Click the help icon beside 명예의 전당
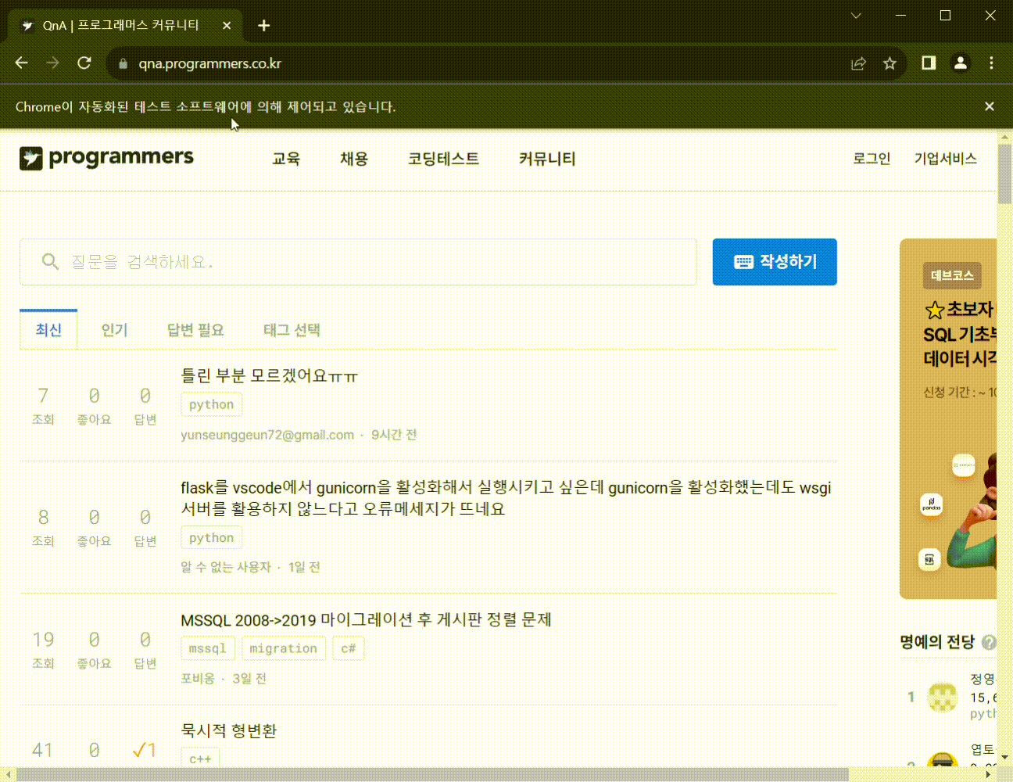 [x=989, y=642]
